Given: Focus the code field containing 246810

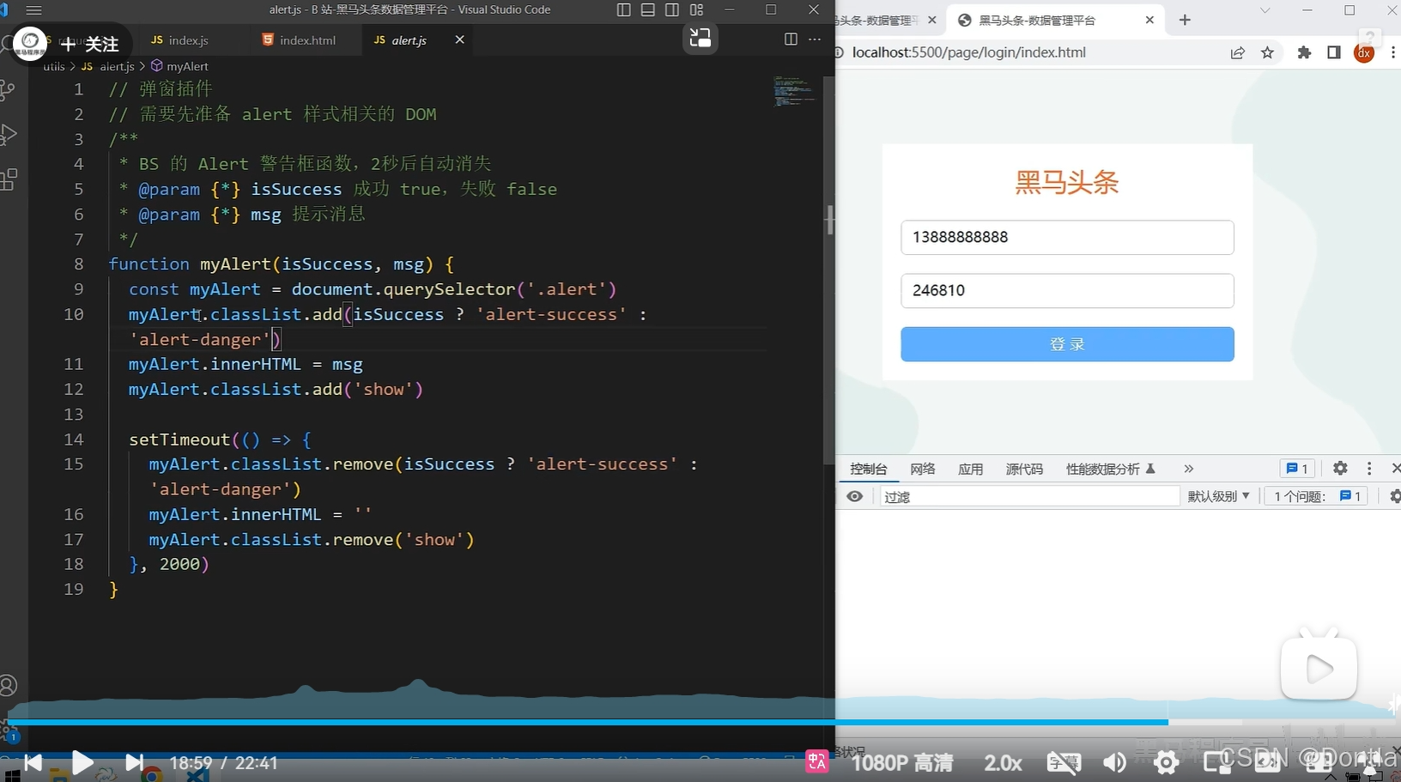Looking at the screenshot, I should [1067, 290].
